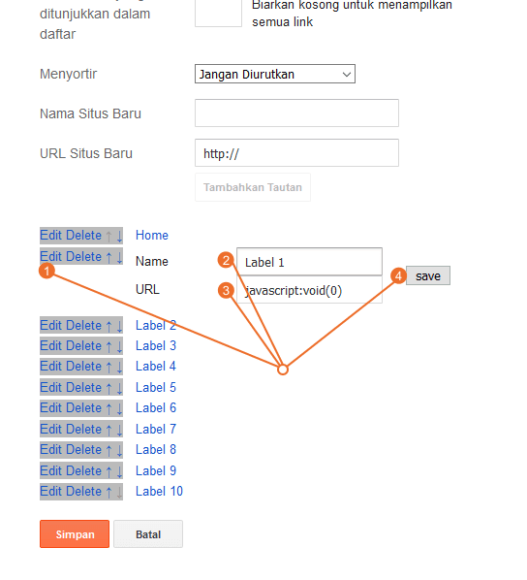Viewport: 527px width, 580px height.
Task: Cancel with the Batal button
Action: pos(148,533)
